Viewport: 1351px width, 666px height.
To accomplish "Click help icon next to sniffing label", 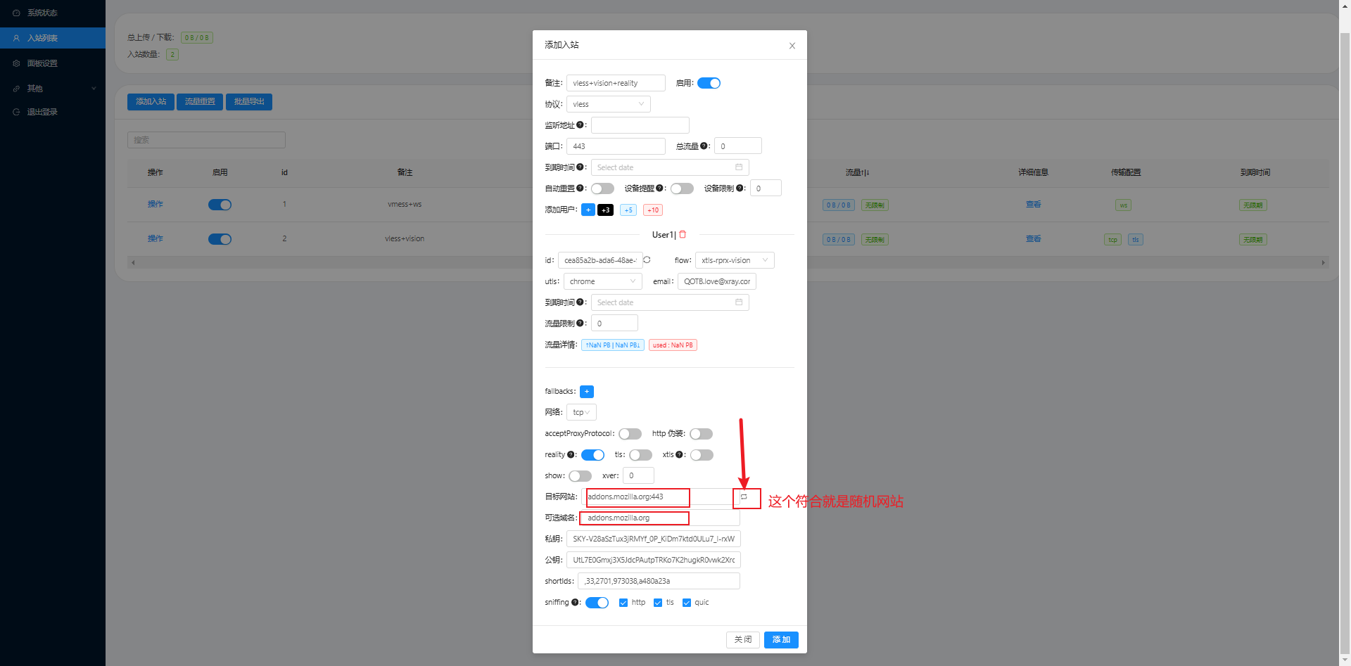I will pyautogui.click(x=575, y=603).
